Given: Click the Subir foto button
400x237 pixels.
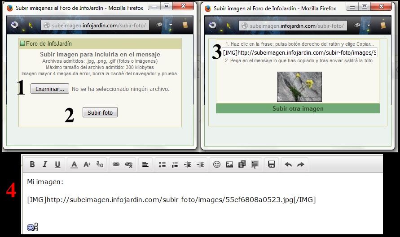Looking at the screenshot, I should pos(100,112).
